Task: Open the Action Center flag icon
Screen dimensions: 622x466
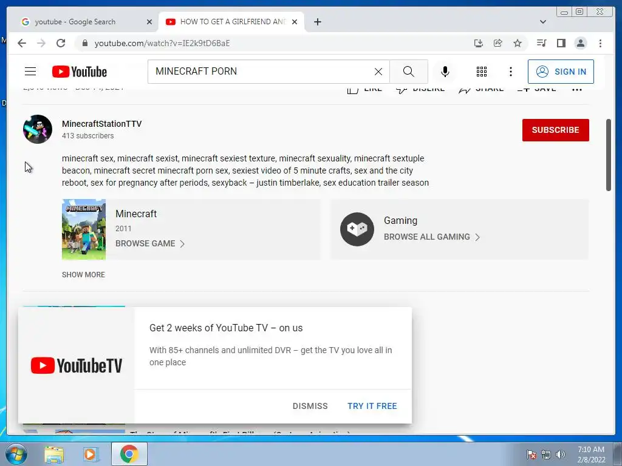Action: click(531, 454)
